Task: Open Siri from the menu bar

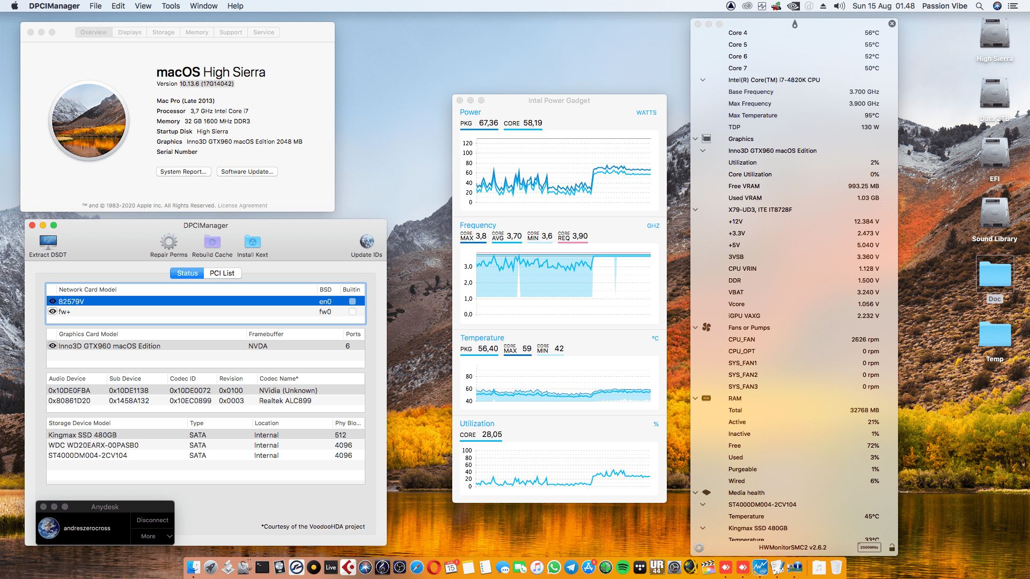Action: (997, 6)
